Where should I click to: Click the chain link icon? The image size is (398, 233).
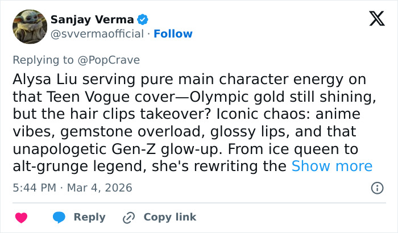128,217
